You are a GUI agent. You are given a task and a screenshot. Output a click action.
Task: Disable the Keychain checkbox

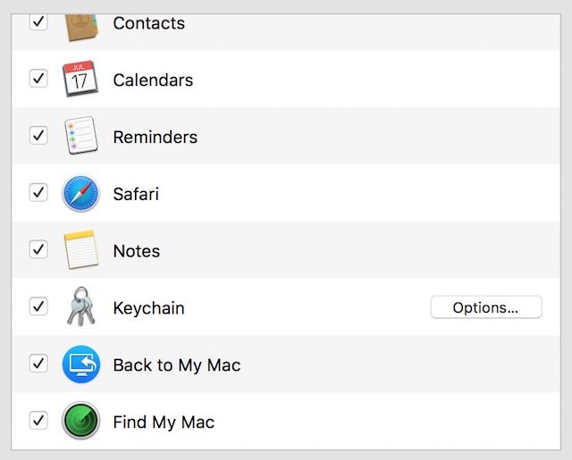pyautogui.click(x=38, y=306)
